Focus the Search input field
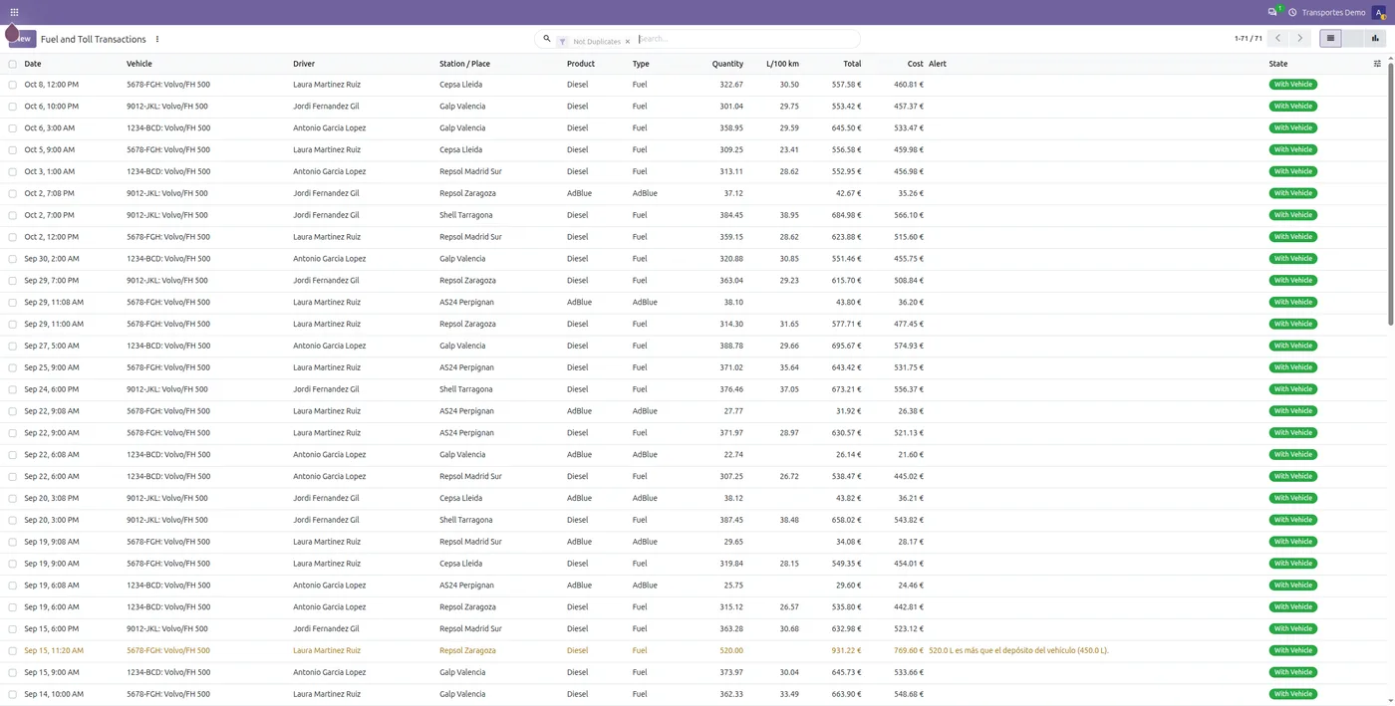The height and width of the screenshot is (706, 1395). click(x=745, y=39)
